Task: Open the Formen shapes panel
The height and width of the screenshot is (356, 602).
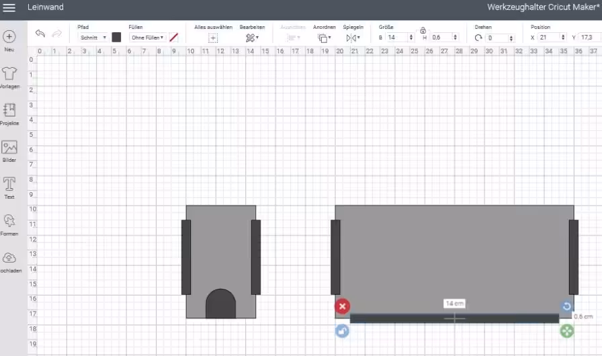Action: tap(9, 221)
